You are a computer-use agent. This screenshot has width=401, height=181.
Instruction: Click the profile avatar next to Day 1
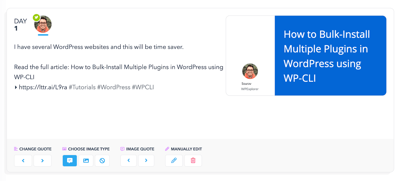click(43, 24)
